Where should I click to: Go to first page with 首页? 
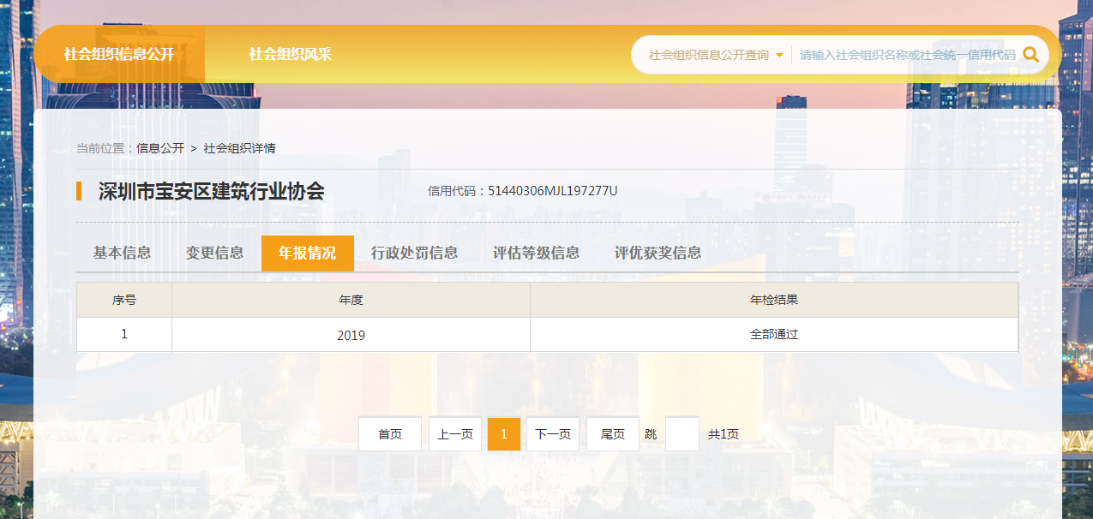[390, 434]
